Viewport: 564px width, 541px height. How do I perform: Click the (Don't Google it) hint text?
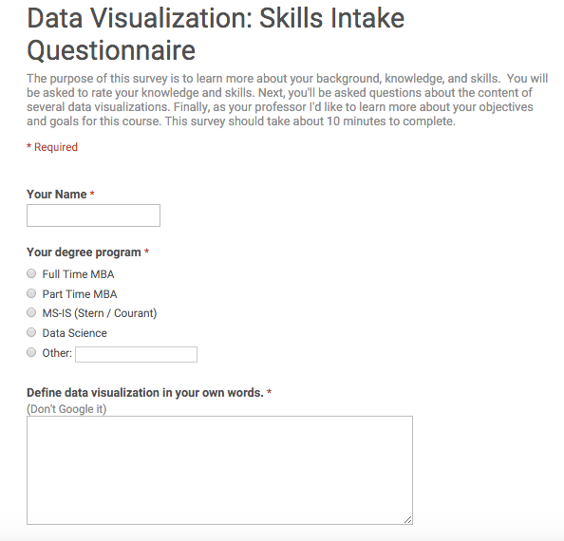66,409
